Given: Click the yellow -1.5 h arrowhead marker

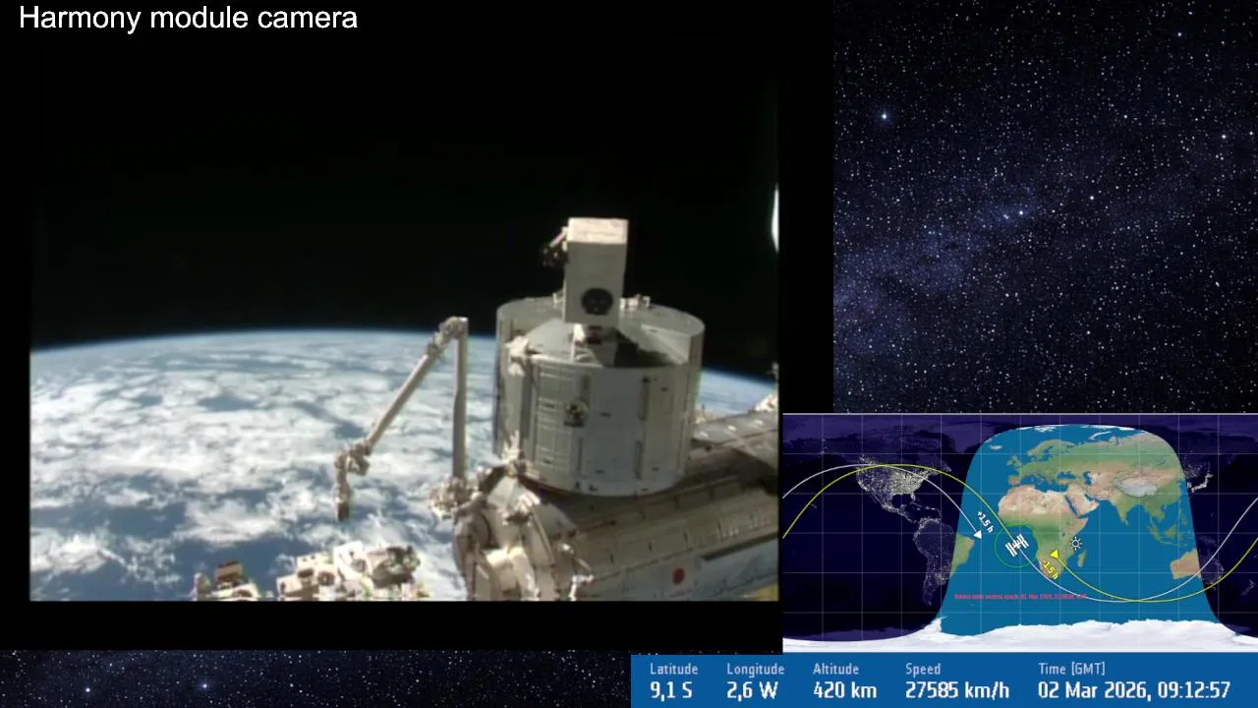Looking at the screenshot, I should 1055,555.
